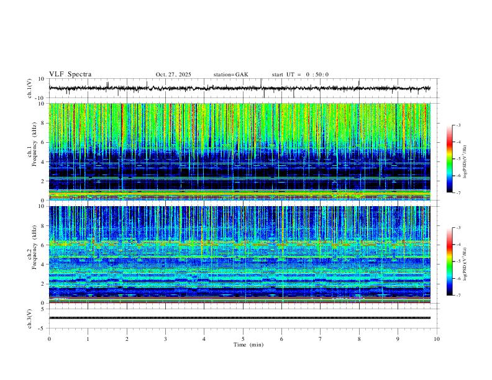Click the "ch.1(V)" axis label

click(x=30, y=88)
